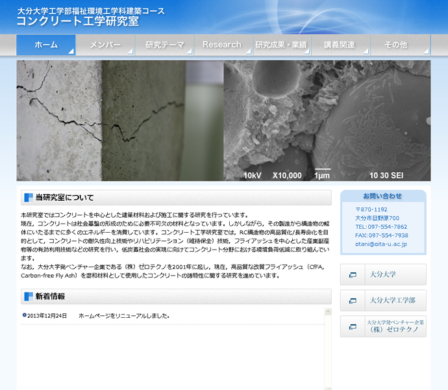Click external-window icon beside ゼロテクノ
This screenshot has width=448, height=390.
353,326
